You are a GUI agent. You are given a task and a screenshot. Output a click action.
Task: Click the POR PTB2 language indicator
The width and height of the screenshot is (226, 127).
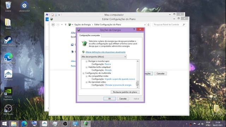tap(208, 124)
